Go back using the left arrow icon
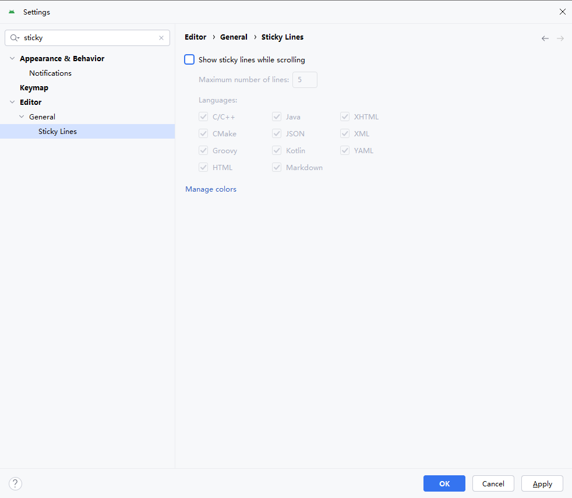 [x=545, y=38]
